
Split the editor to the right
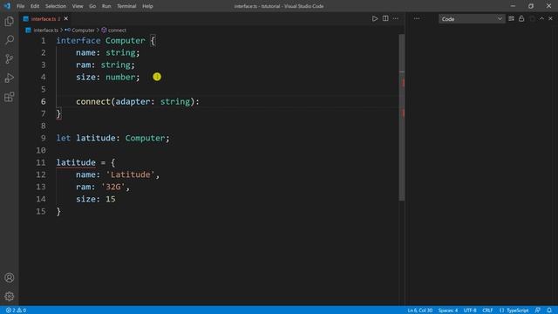pos(385,18)
